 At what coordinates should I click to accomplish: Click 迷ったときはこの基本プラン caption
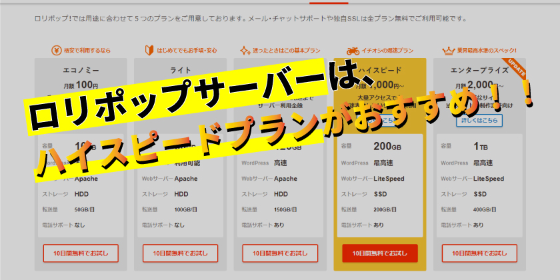click(287, 51)
